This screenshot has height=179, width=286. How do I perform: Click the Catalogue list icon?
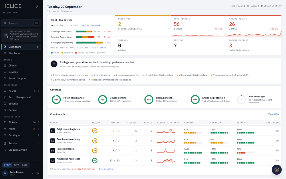5,135
